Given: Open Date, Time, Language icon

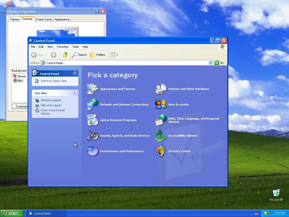Looking at the screenshot, I should [161, 120].
